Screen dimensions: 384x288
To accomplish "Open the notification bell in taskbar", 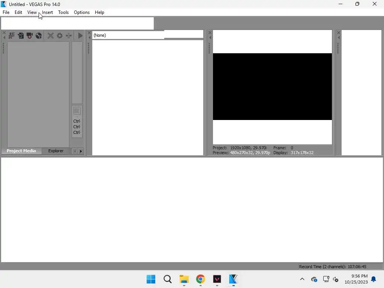I will click(x=374, y=279).
